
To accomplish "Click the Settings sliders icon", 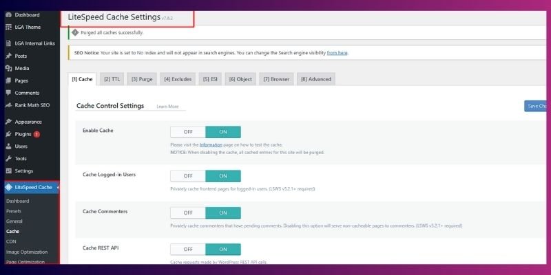I will 9,170.
